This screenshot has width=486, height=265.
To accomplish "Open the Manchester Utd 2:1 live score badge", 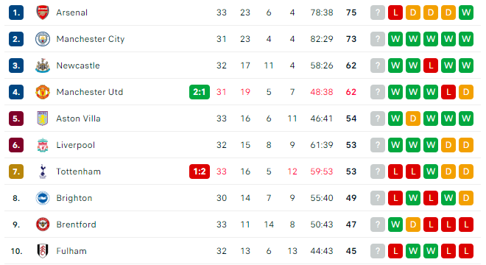I will [200, 92].
